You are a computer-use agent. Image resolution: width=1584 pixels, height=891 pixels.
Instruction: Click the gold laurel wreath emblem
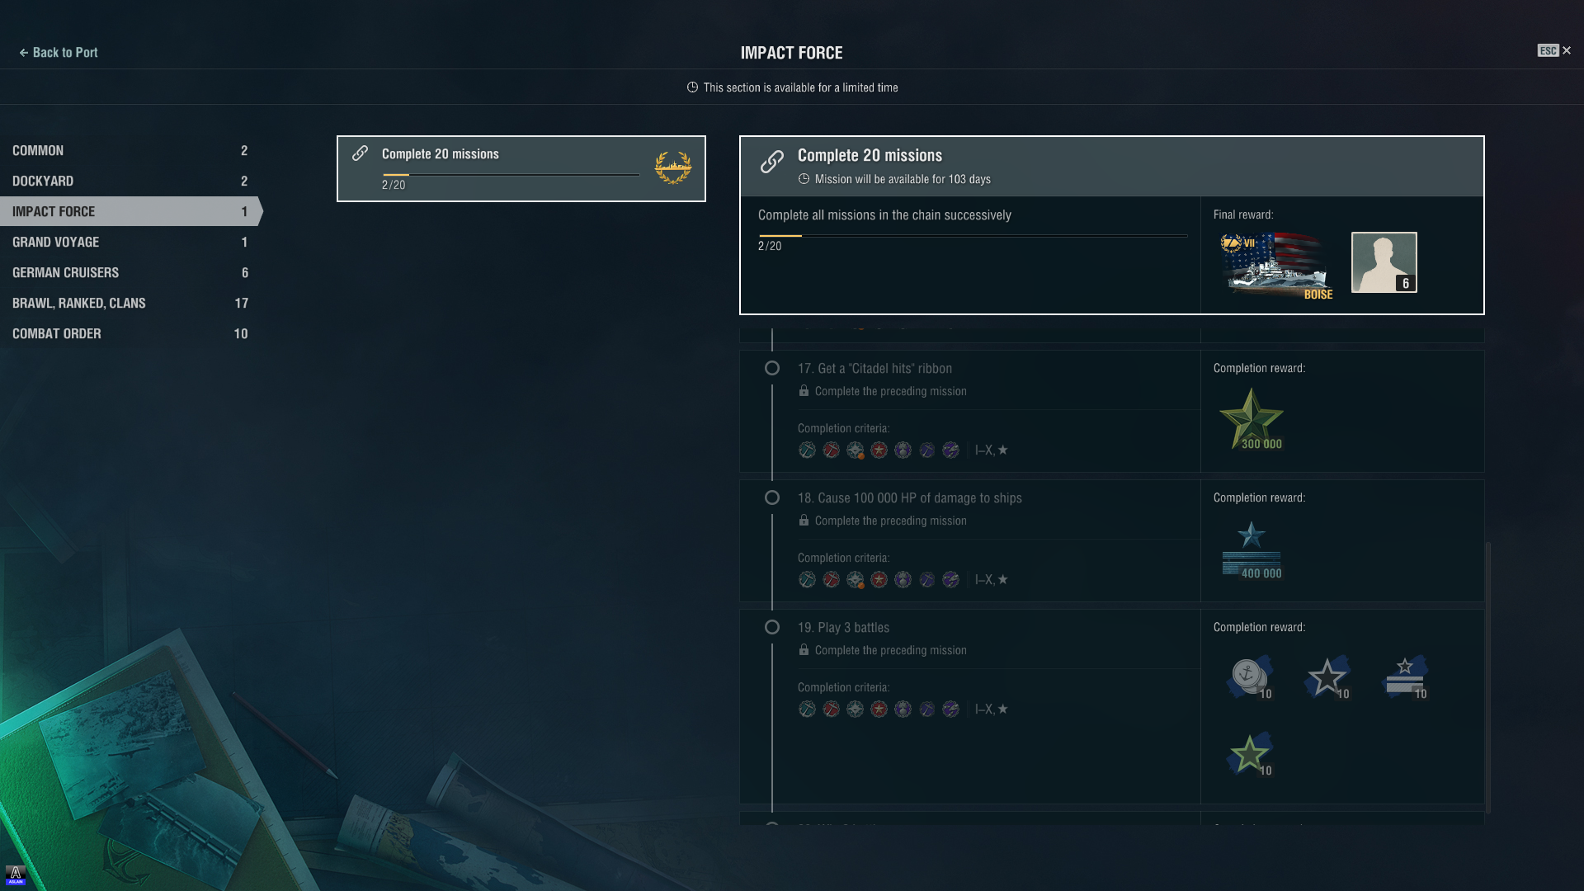coord(672,167)
